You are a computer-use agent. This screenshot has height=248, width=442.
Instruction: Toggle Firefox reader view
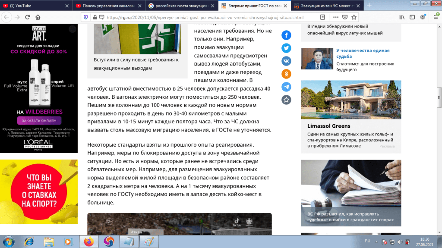coord(322,17)
